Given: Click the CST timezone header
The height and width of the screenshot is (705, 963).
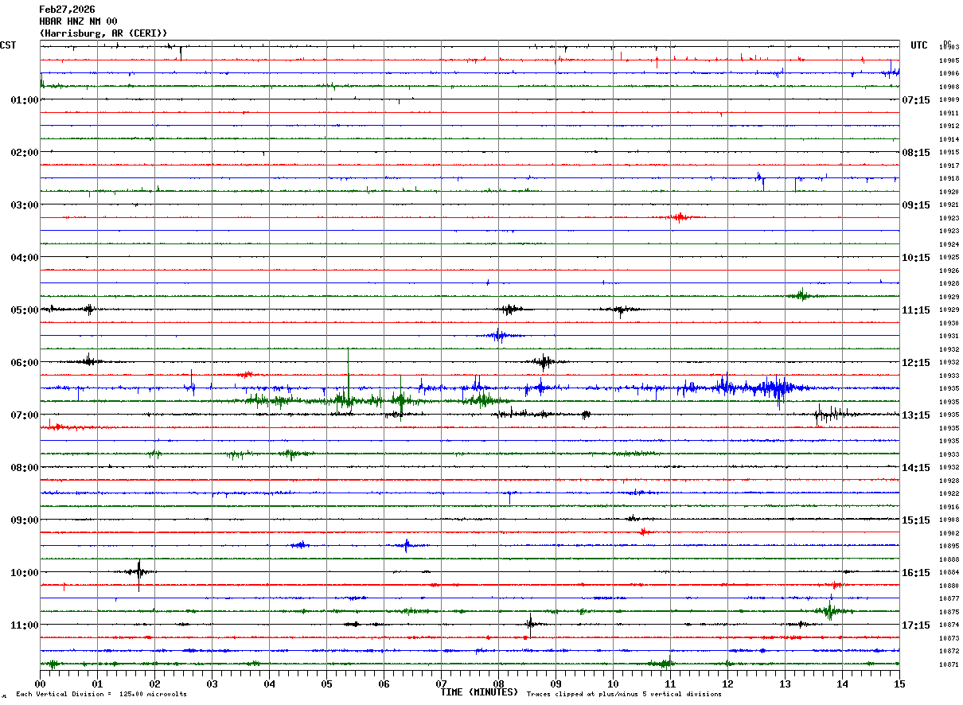Looking at the screenshot, I should (8, 45).
